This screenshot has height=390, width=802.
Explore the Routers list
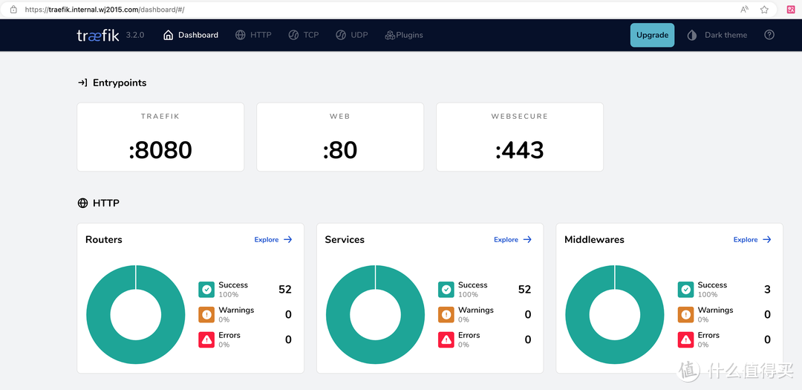coord(273,239)
